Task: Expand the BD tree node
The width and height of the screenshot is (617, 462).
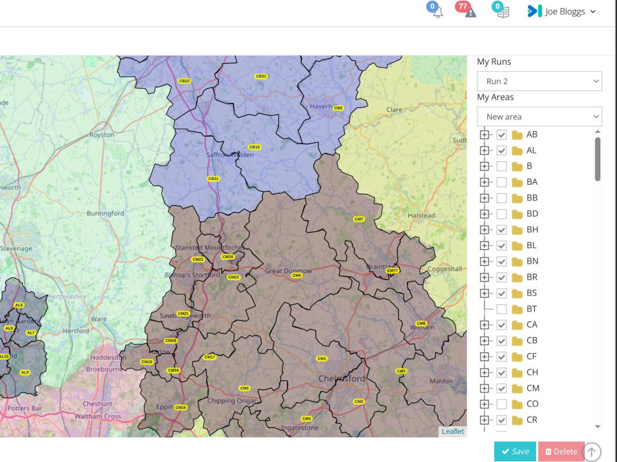Action: [x=484, y=214]
